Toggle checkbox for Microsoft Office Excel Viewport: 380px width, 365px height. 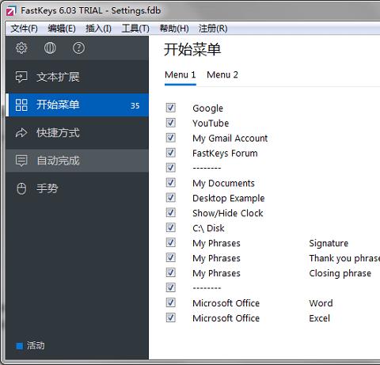pyautogui.click(x=171, y=317)
